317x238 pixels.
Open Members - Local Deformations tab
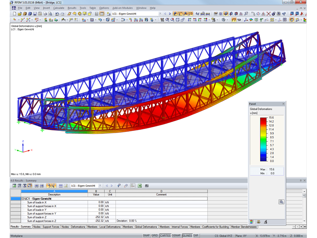(x=104, y=227)
